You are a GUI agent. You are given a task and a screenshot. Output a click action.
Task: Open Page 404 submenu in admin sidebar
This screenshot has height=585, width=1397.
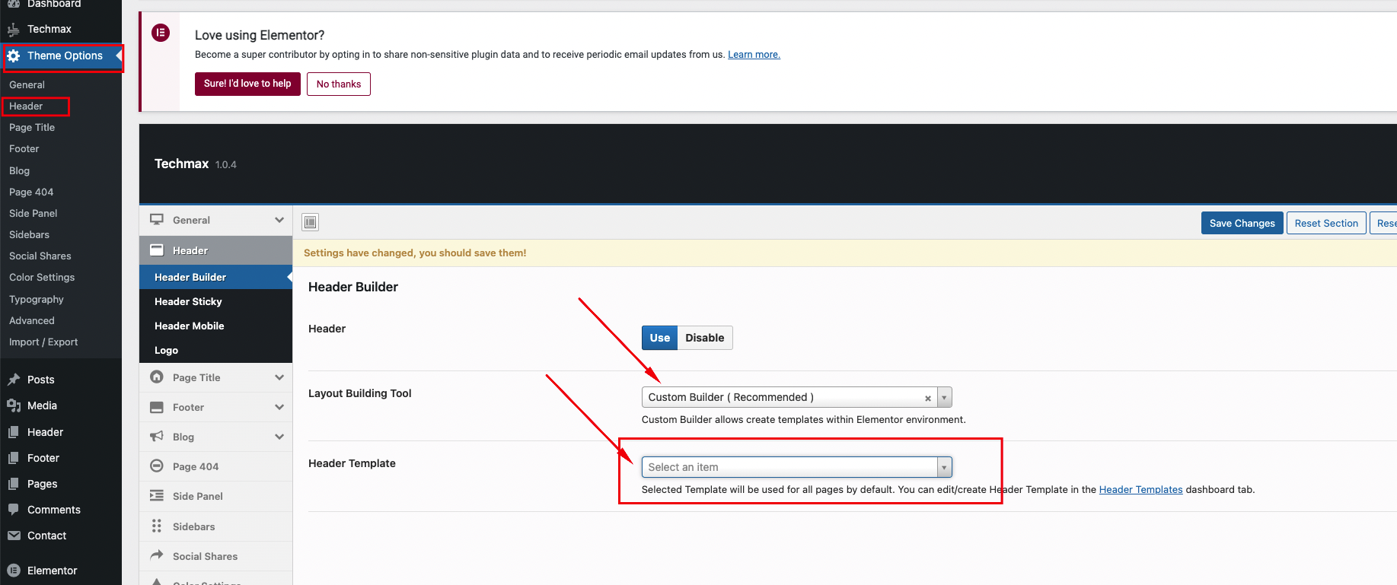[x=31, y=192]
